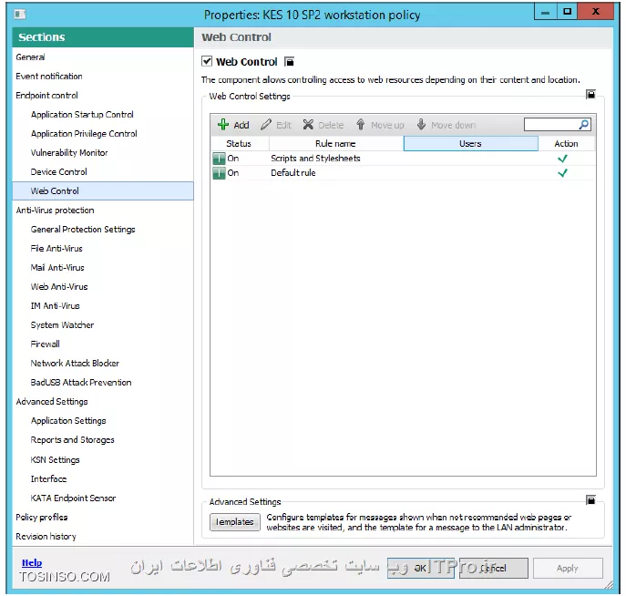Screen dimensions: 626x596
Task: Click the OK button
Action: pos(420,568)
